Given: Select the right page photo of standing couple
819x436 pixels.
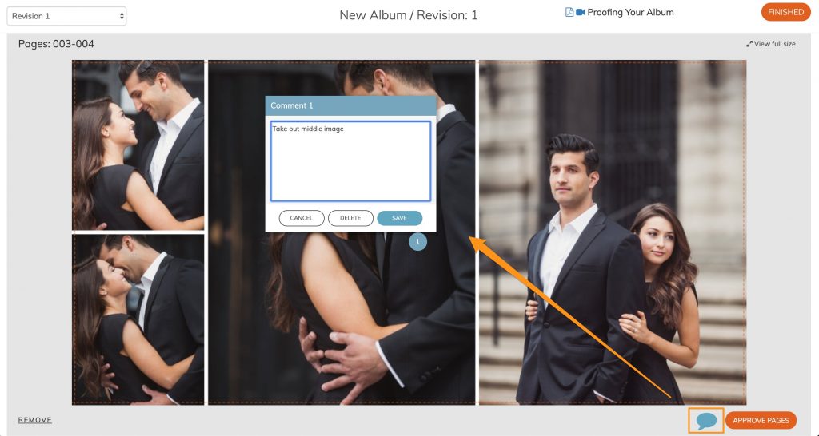Looking at the screenshot, I should [x=613, y=232].
